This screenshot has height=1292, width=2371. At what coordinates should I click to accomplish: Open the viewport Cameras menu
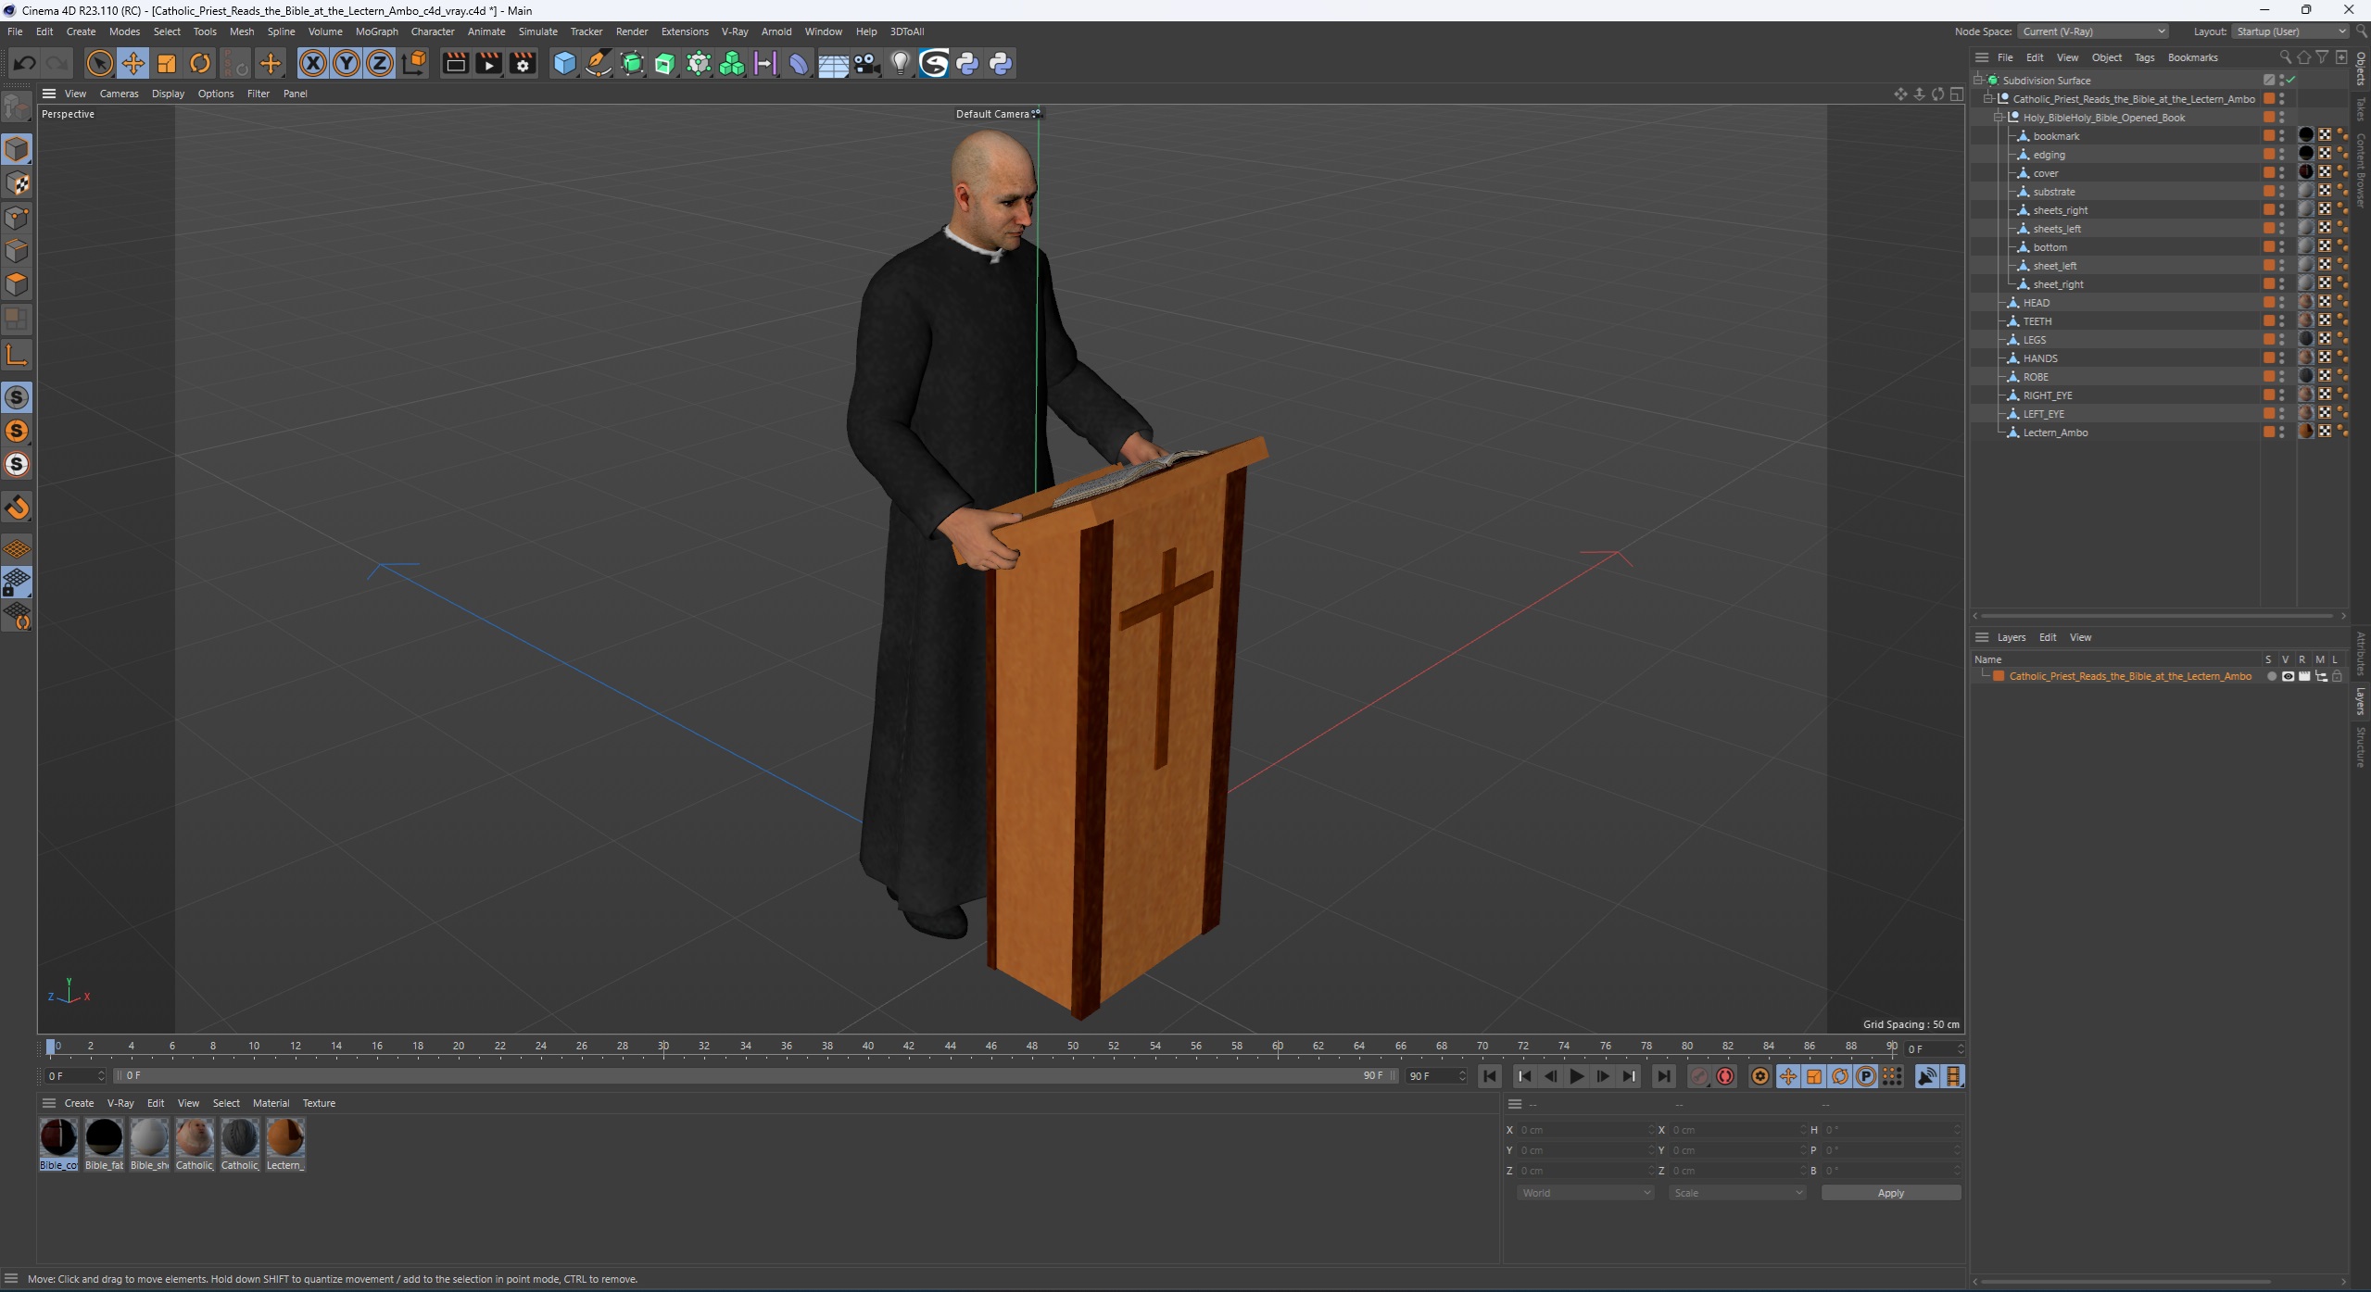[119, 94]
